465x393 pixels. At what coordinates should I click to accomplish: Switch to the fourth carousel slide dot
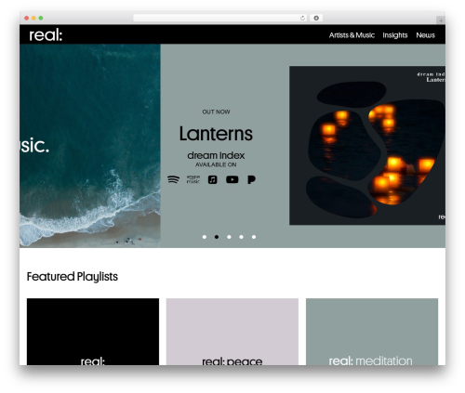pos(241,237)
